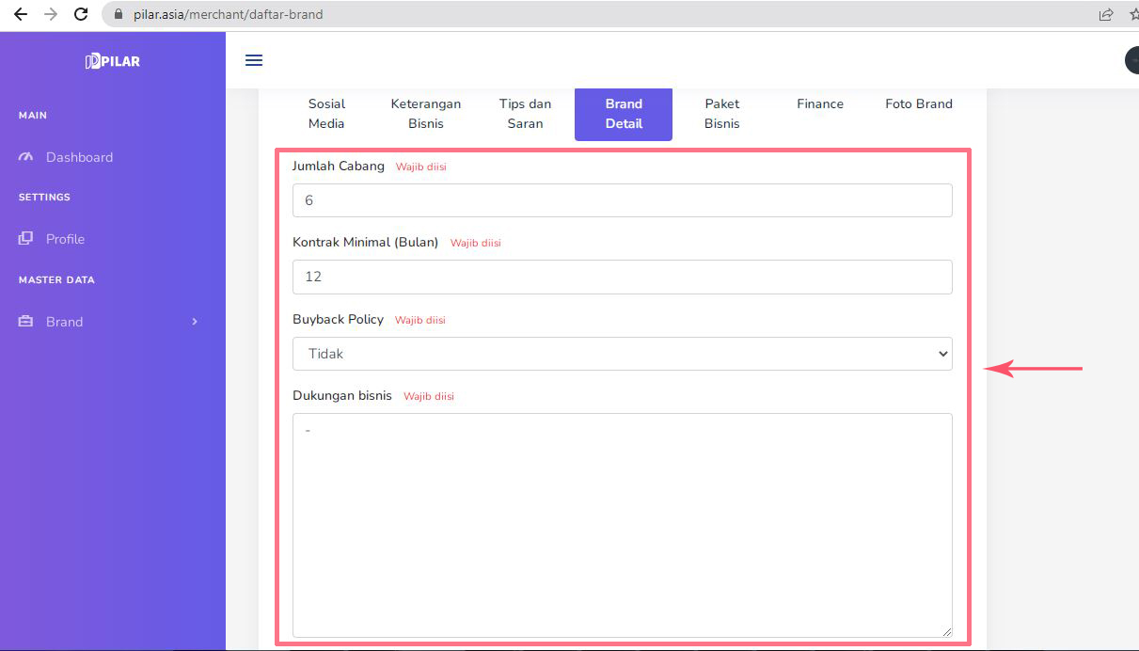Viewport: 1139px width, 651px height.
Task: Click the Jumlah Cabang input field
Action: click(x=622, y=200)
